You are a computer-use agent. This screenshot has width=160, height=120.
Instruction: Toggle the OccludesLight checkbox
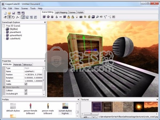point(26,94)
